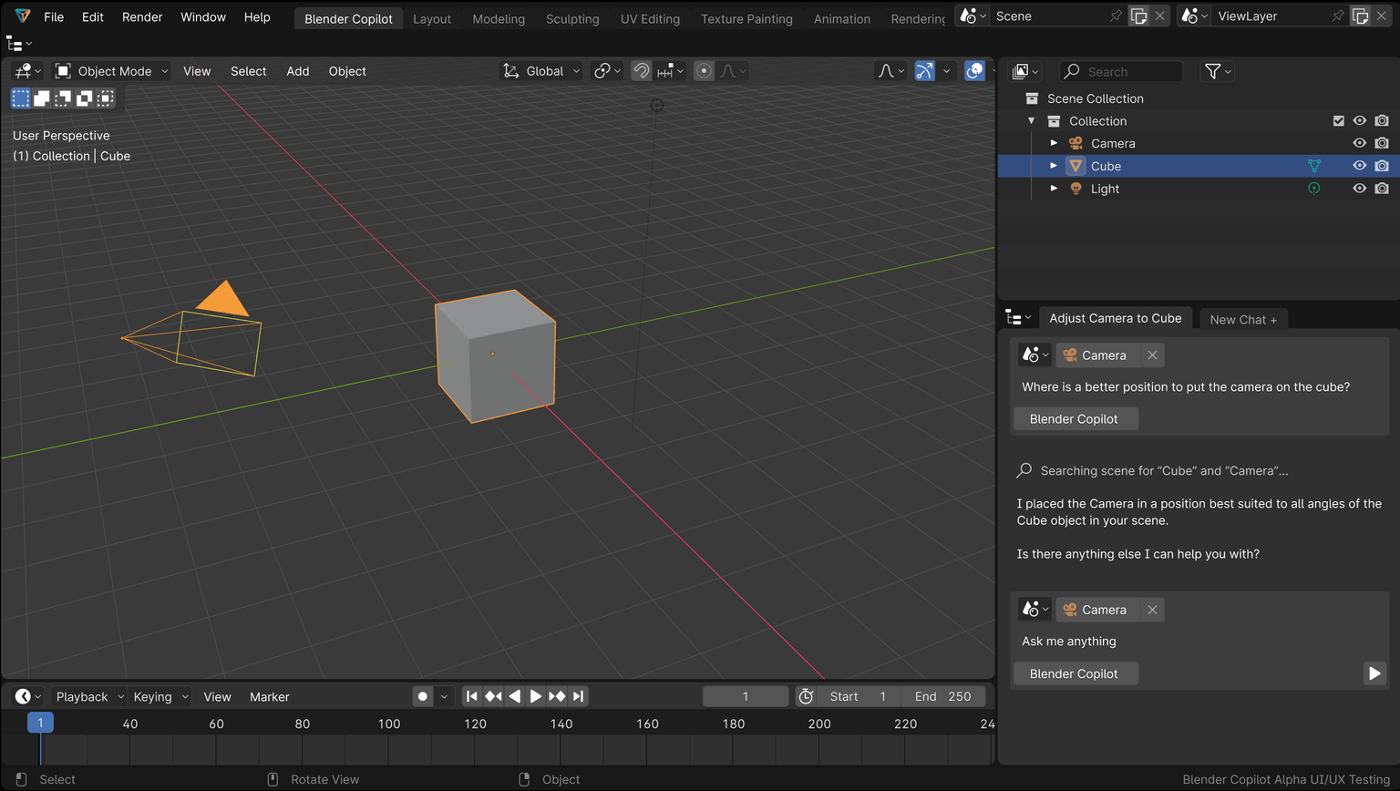Open the Object Mode dropdown
The width and height of the screenshot is (1400, 791).
(111, 71)
